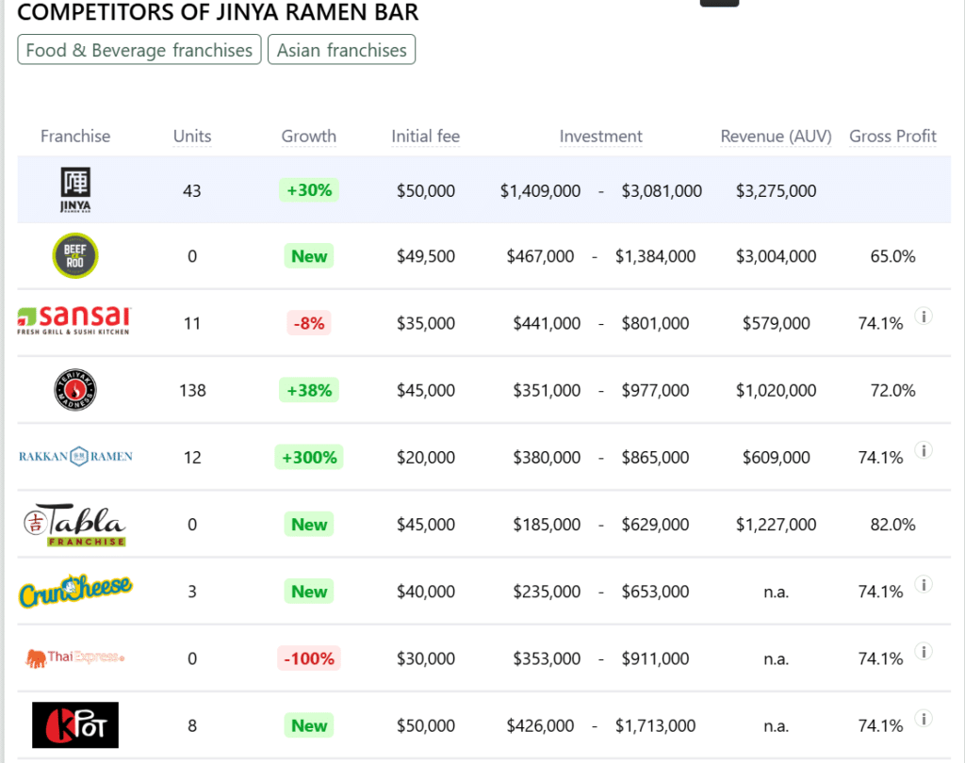The width and height of the screenshot is (965, 763).
Task: Select the $3,275,000 revenue value
Action: tap(777, 190)
